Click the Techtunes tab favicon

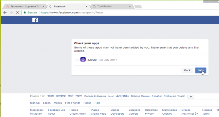point(8,7)
